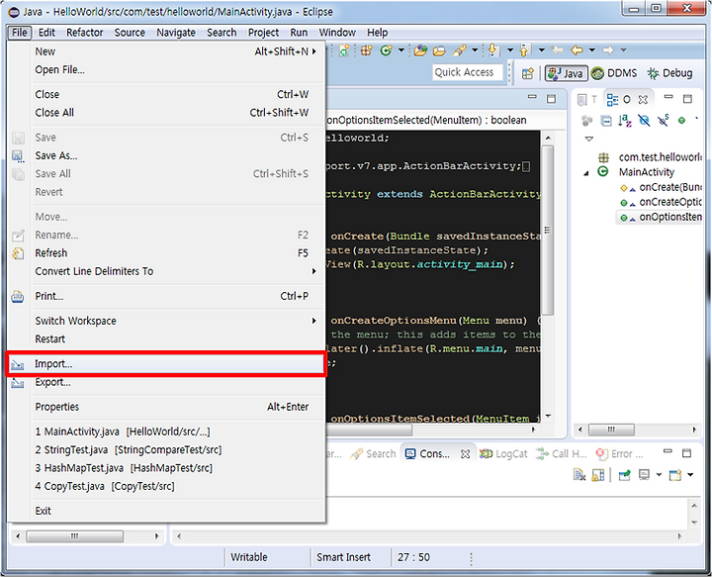The width and height of the screenshot is (712, 577).
Task: Select the Outline view tab icon
Action: pos(612,100)
